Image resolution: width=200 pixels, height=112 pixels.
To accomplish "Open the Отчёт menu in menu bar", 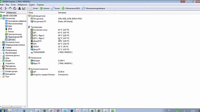I will (13, 5).
